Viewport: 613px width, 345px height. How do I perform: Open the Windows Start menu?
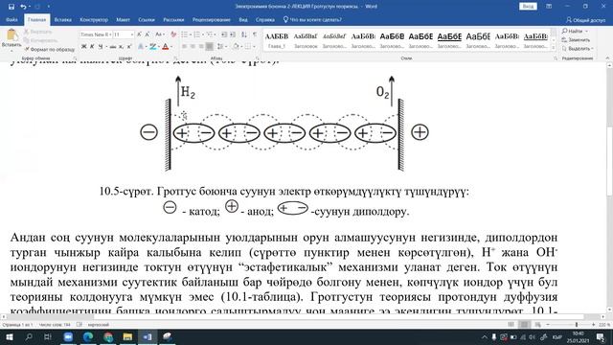9,336
